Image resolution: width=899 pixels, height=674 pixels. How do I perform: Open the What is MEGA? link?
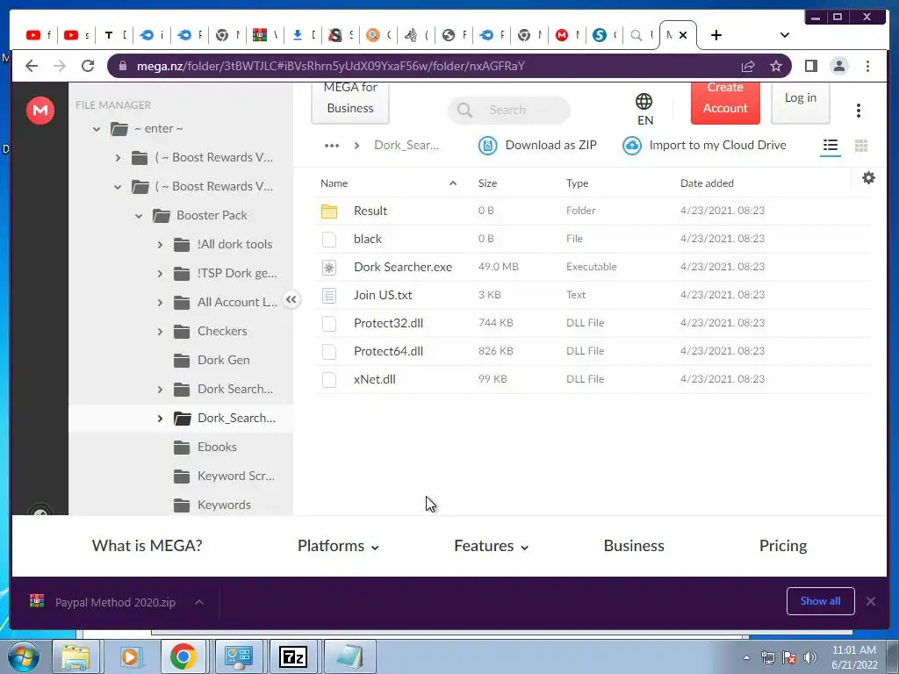147,546
